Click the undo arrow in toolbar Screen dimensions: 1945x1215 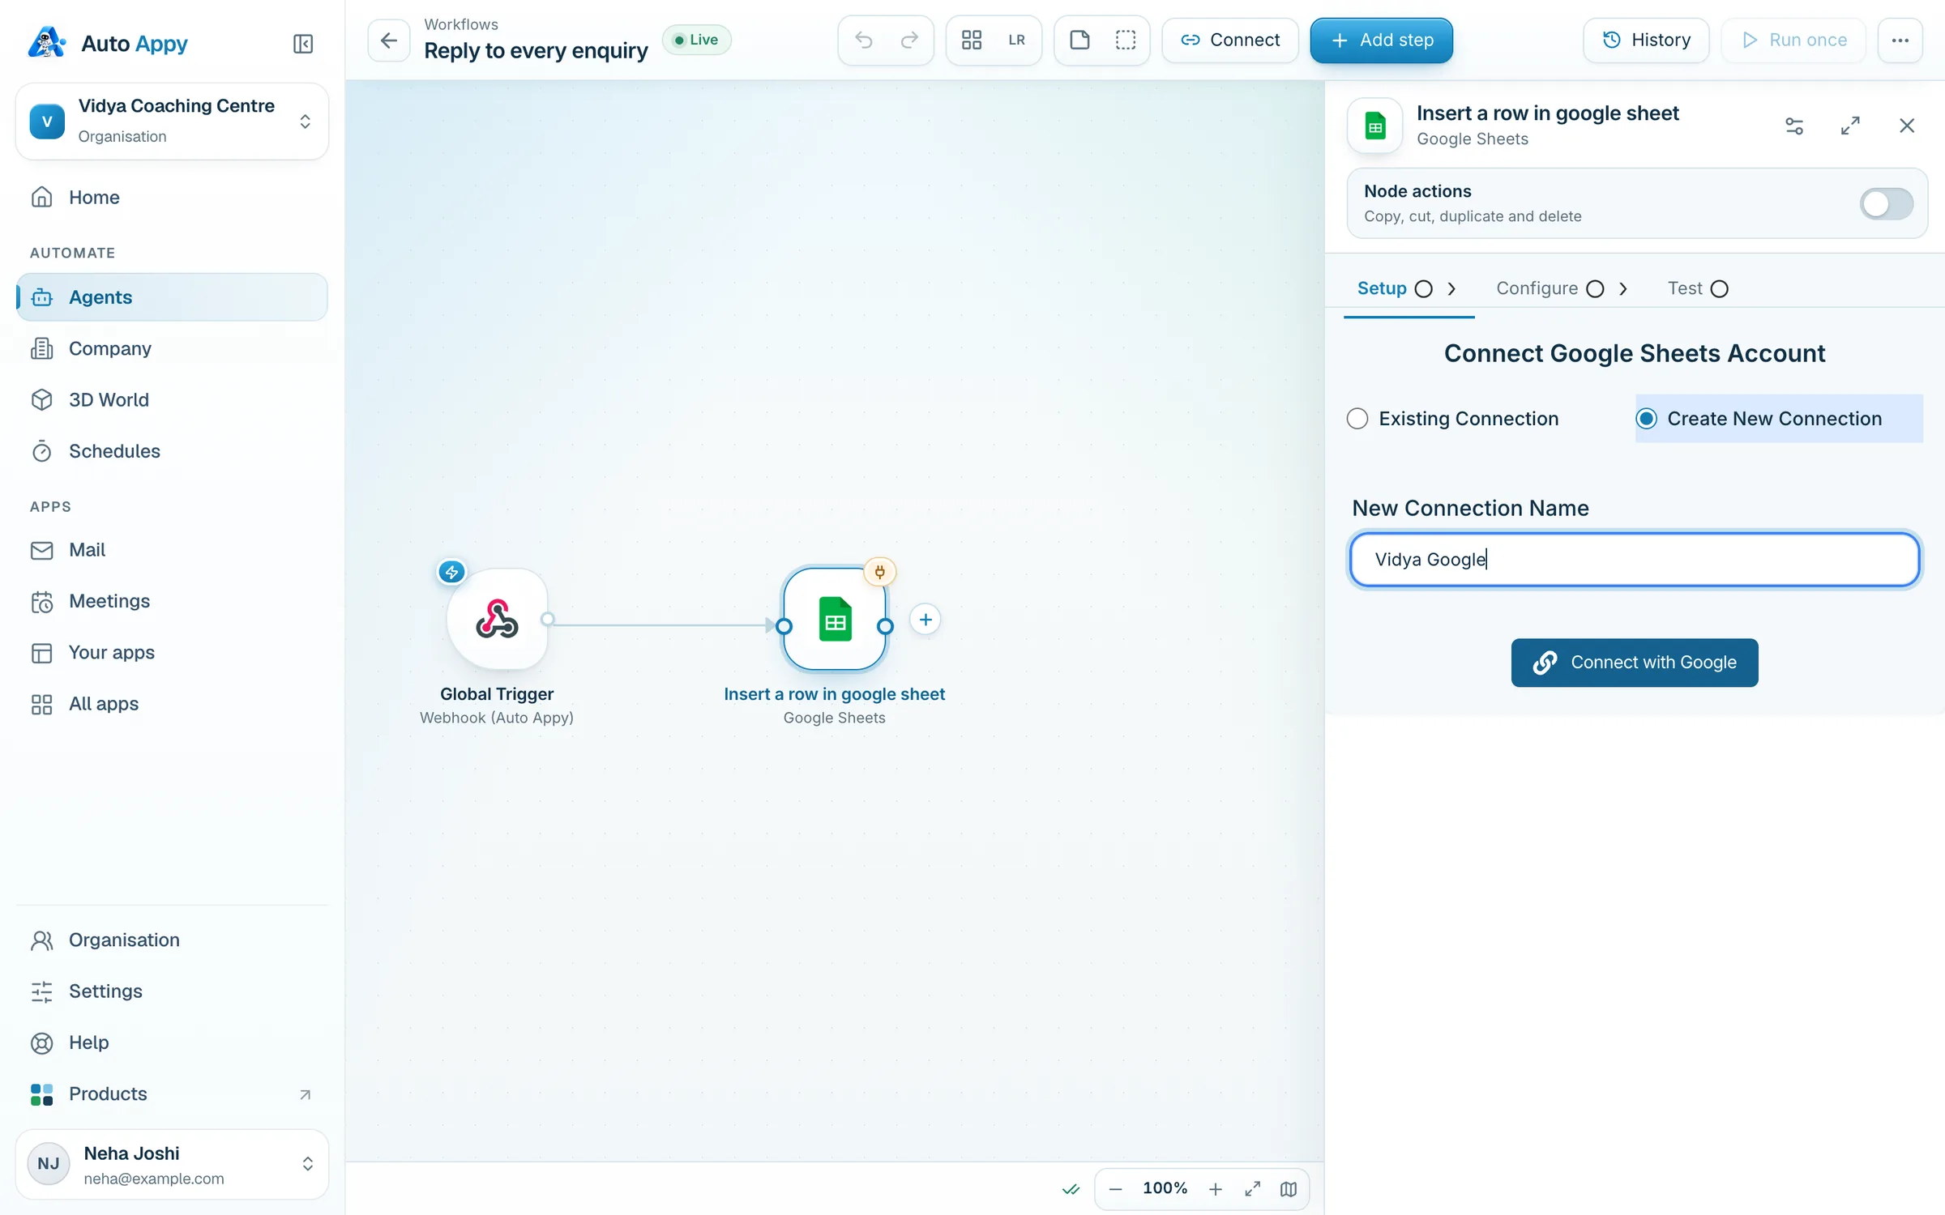click(863, 40)
